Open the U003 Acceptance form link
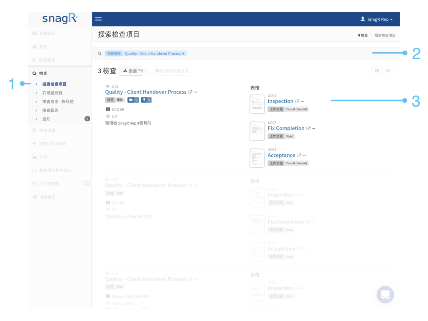Image resolution: width=428 pixels, height=321 pixels. (281, 155)
